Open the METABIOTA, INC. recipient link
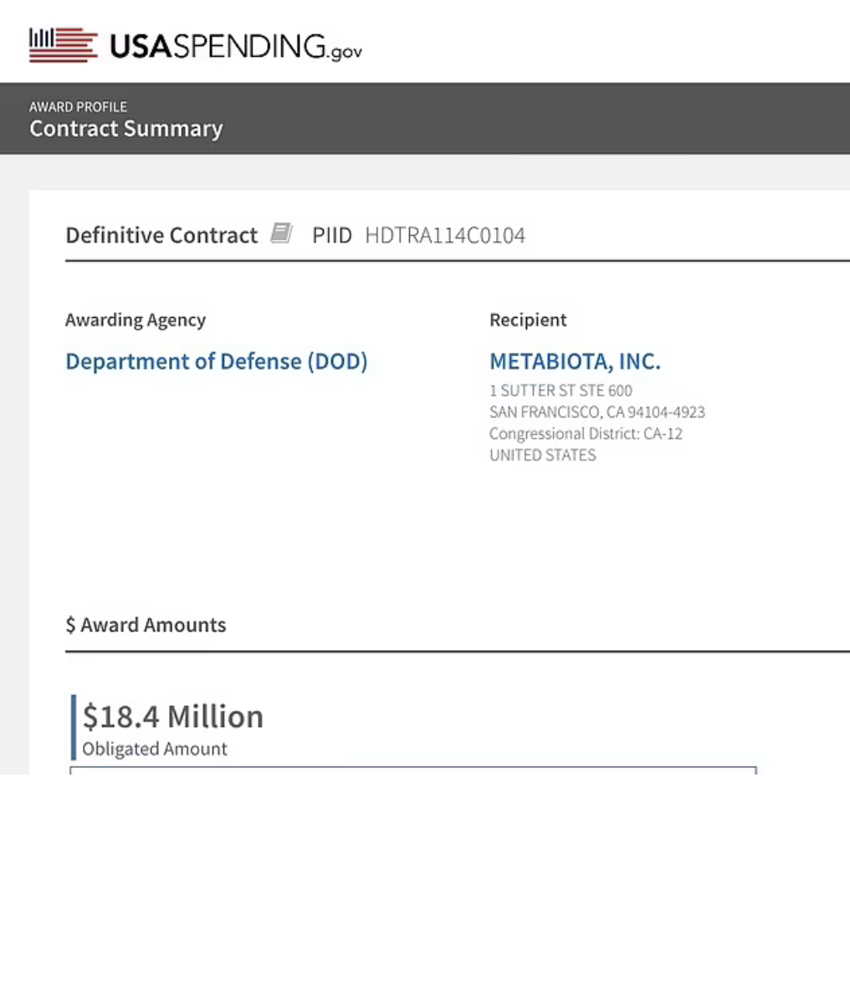Viewport: 850px width, 987px height. point(575,361)
